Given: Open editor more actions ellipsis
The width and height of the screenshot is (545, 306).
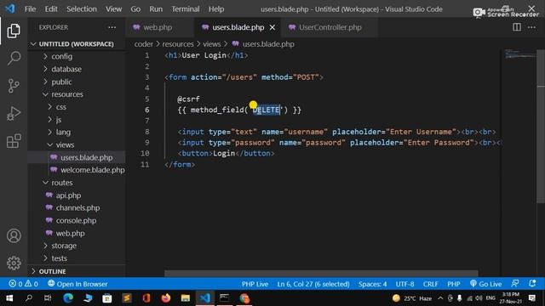Looking at the screenshot, I should point(531,27).
